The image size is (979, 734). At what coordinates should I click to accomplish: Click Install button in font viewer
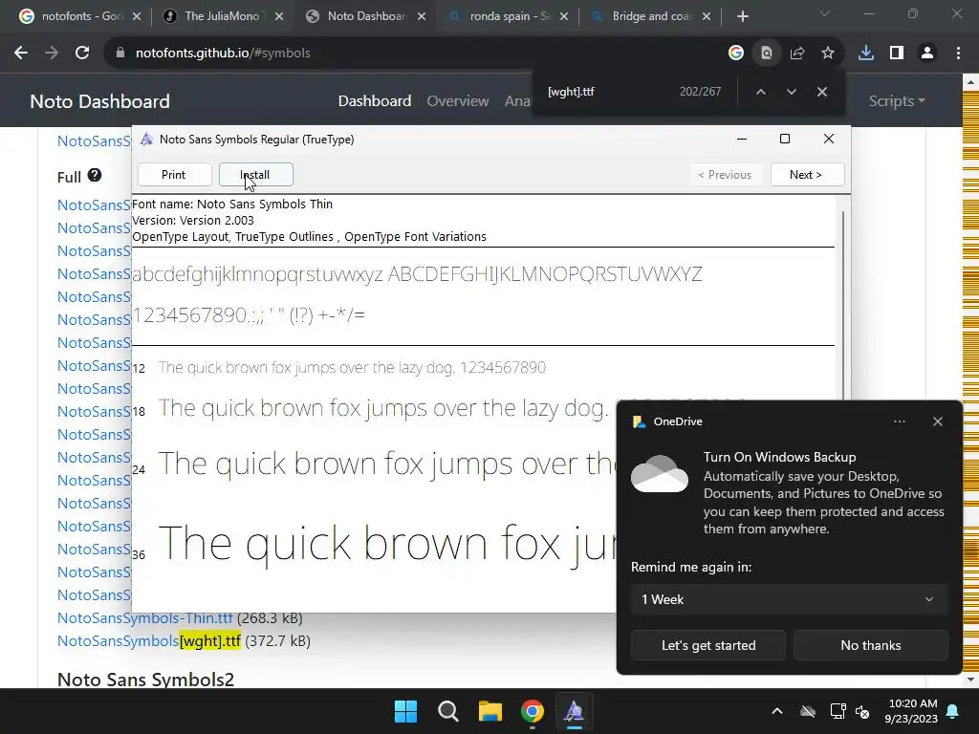point(256,175)
